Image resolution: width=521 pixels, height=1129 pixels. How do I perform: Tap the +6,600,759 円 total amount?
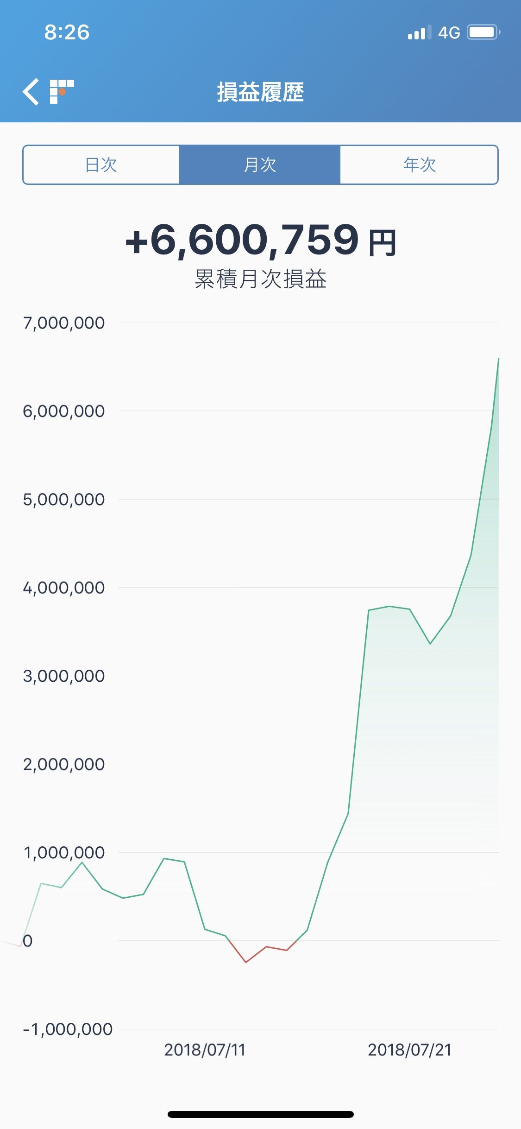click(x=261, y=240)
